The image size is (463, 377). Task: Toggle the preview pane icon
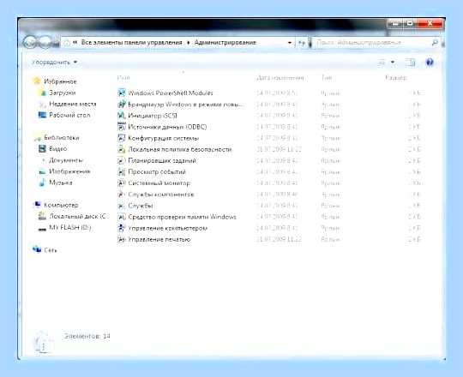point(410,63)
